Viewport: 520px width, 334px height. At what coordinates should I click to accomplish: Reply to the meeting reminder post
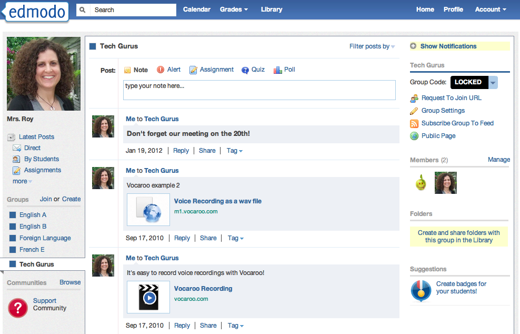(x=181, y=150)
